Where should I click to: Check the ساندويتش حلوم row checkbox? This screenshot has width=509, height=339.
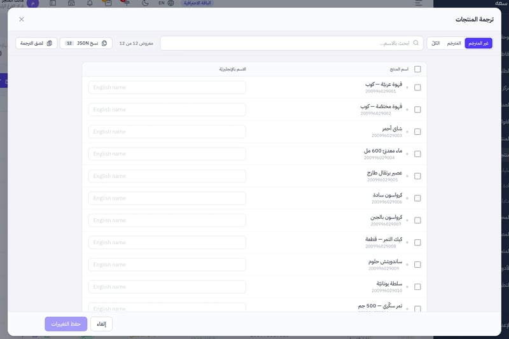pos(417,265)
